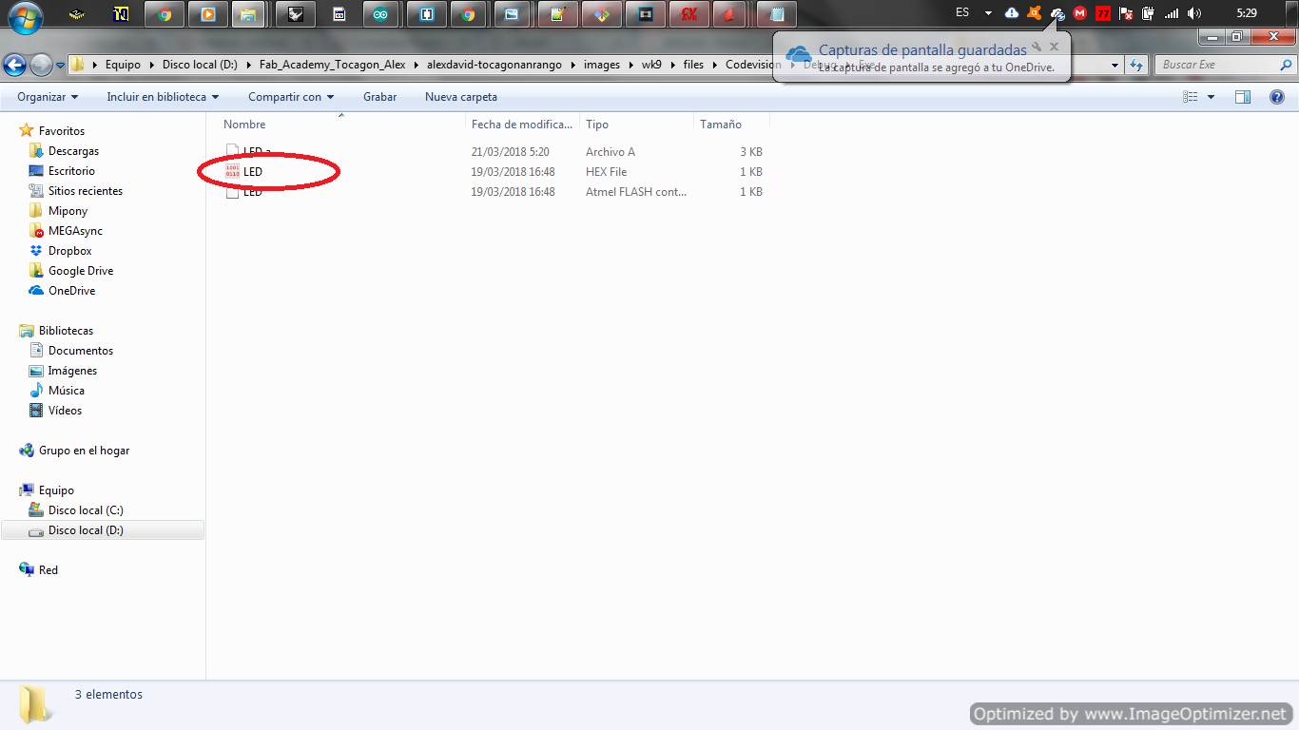This screenshot has width=1299, height=730.
Task: Click the images breadcrumb segment
Action: 602,65
